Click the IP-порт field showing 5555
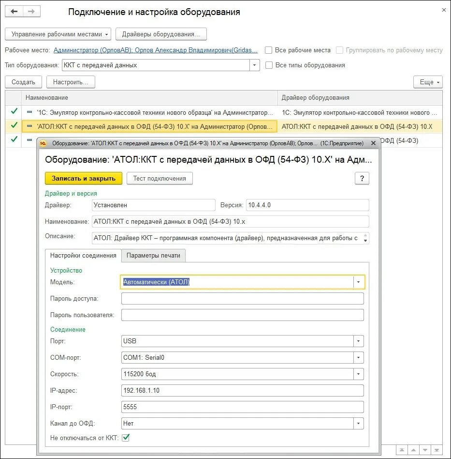 [x=242, y=407]
